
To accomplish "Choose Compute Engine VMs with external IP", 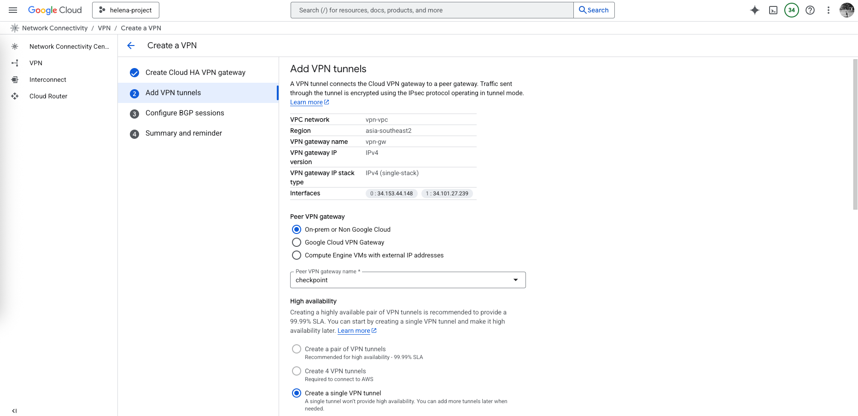I will pos(297,255).
